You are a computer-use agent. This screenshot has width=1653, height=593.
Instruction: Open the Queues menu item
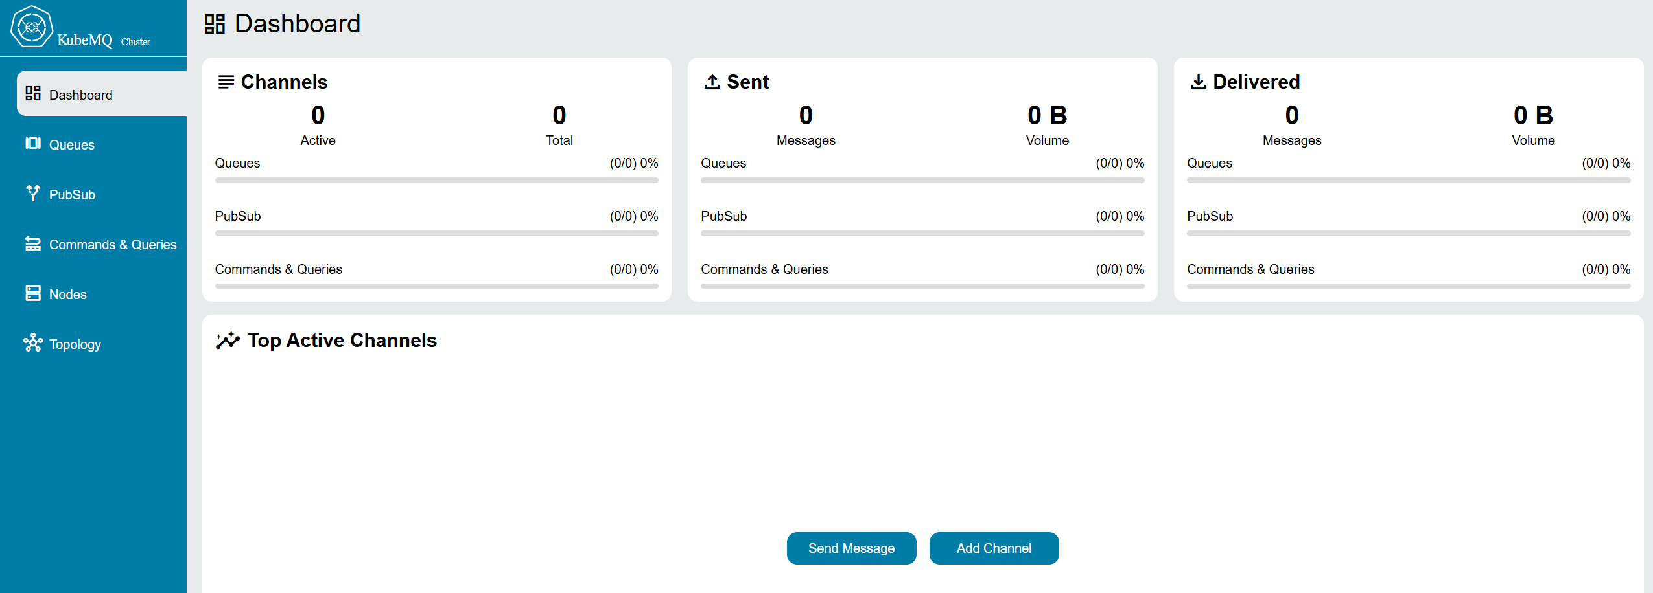pyautogui.click(x=72, y=145)
